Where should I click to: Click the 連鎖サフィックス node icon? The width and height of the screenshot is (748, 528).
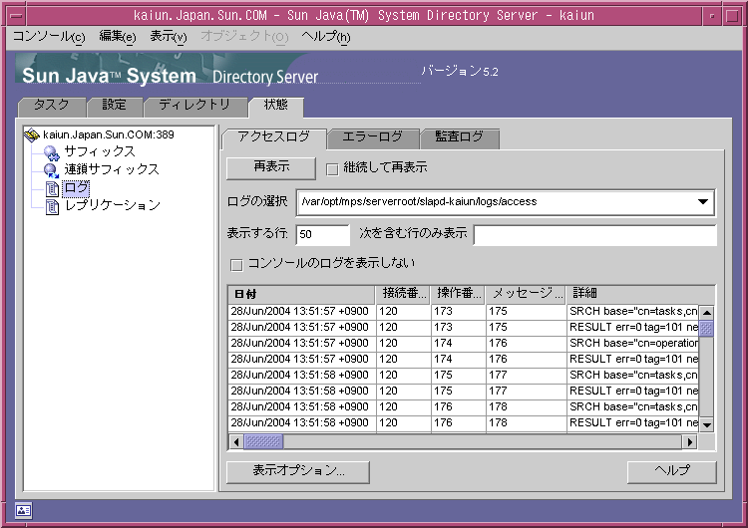[x=52, y=170]
